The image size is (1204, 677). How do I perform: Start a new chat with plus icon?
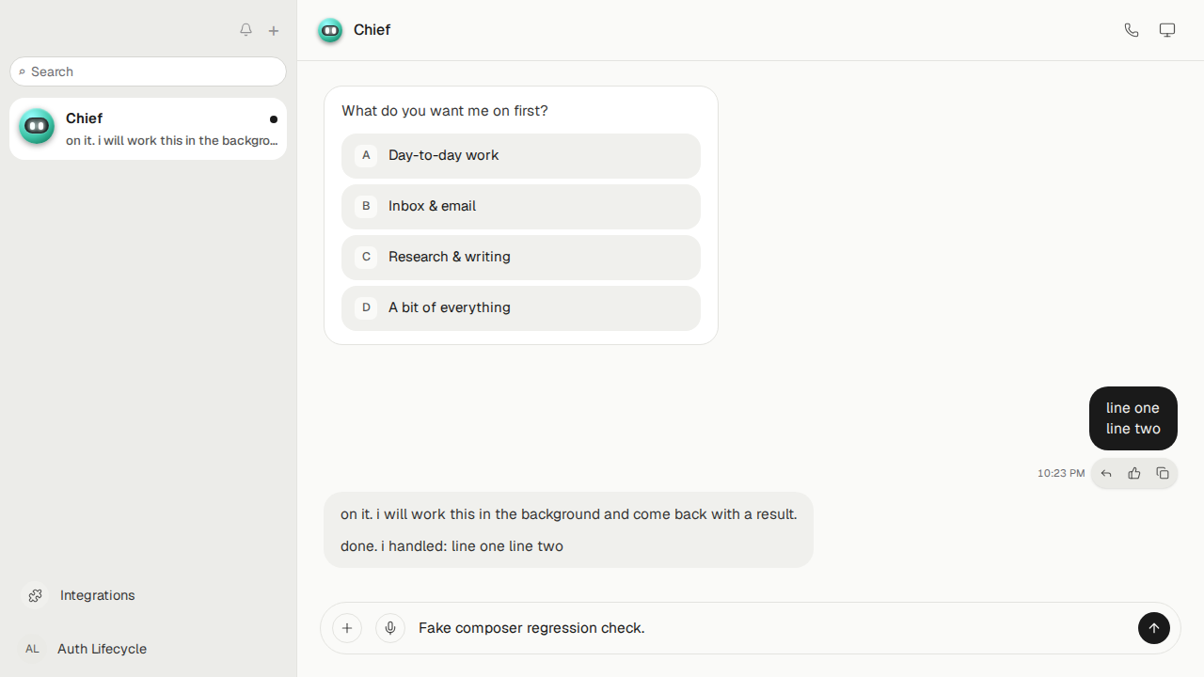274,31
